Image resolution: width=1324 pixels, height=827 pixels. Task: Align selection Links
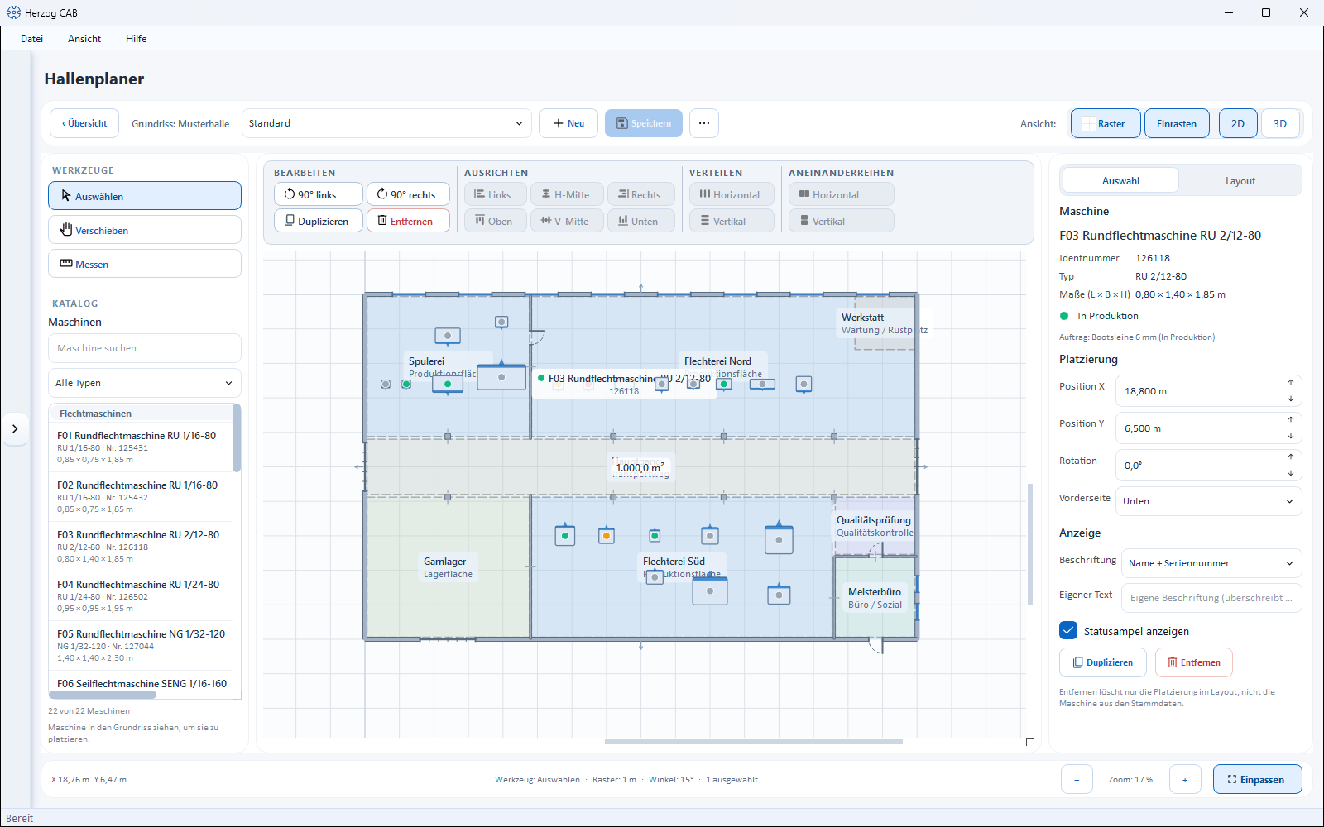tap(496, 194)
